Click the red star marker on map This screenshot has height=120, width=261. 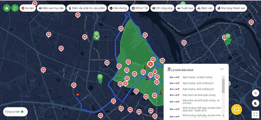point(150,65)
